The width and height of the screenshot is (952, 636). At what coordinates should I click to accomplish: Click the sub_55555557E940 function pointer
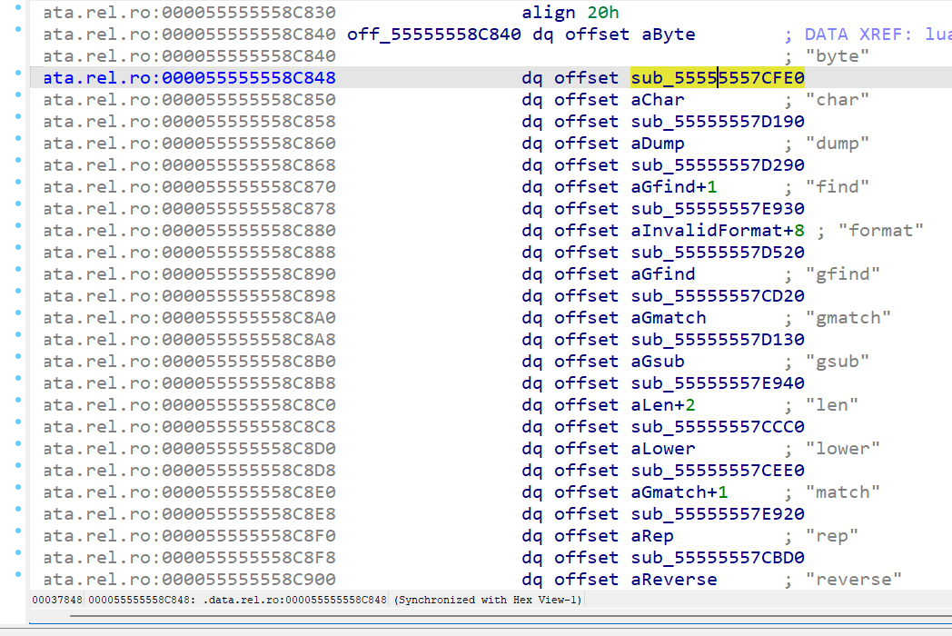coord(717,383)
